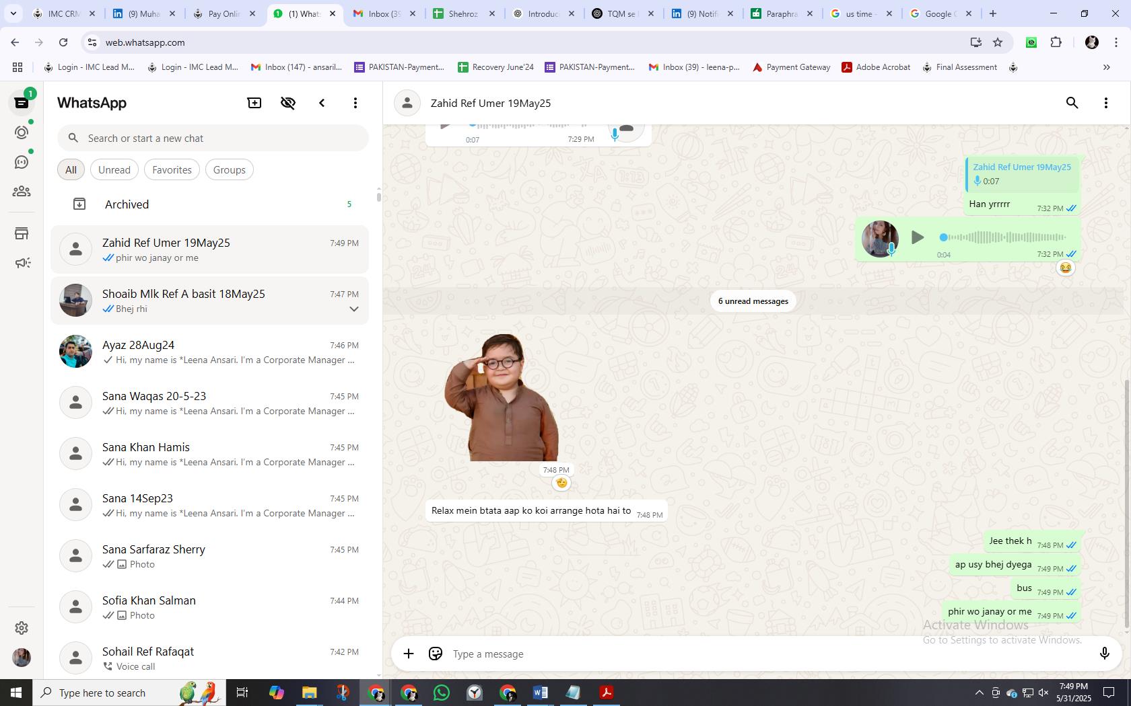Screen dimensions: 1131x706
Task: Record voice message microphone button
Action: coord(1104,654)
